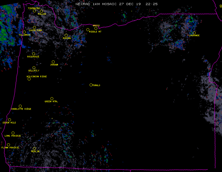Click the Rockhouse station circle marker
This screenshot has height=172, width=222.
click(34, 54)
